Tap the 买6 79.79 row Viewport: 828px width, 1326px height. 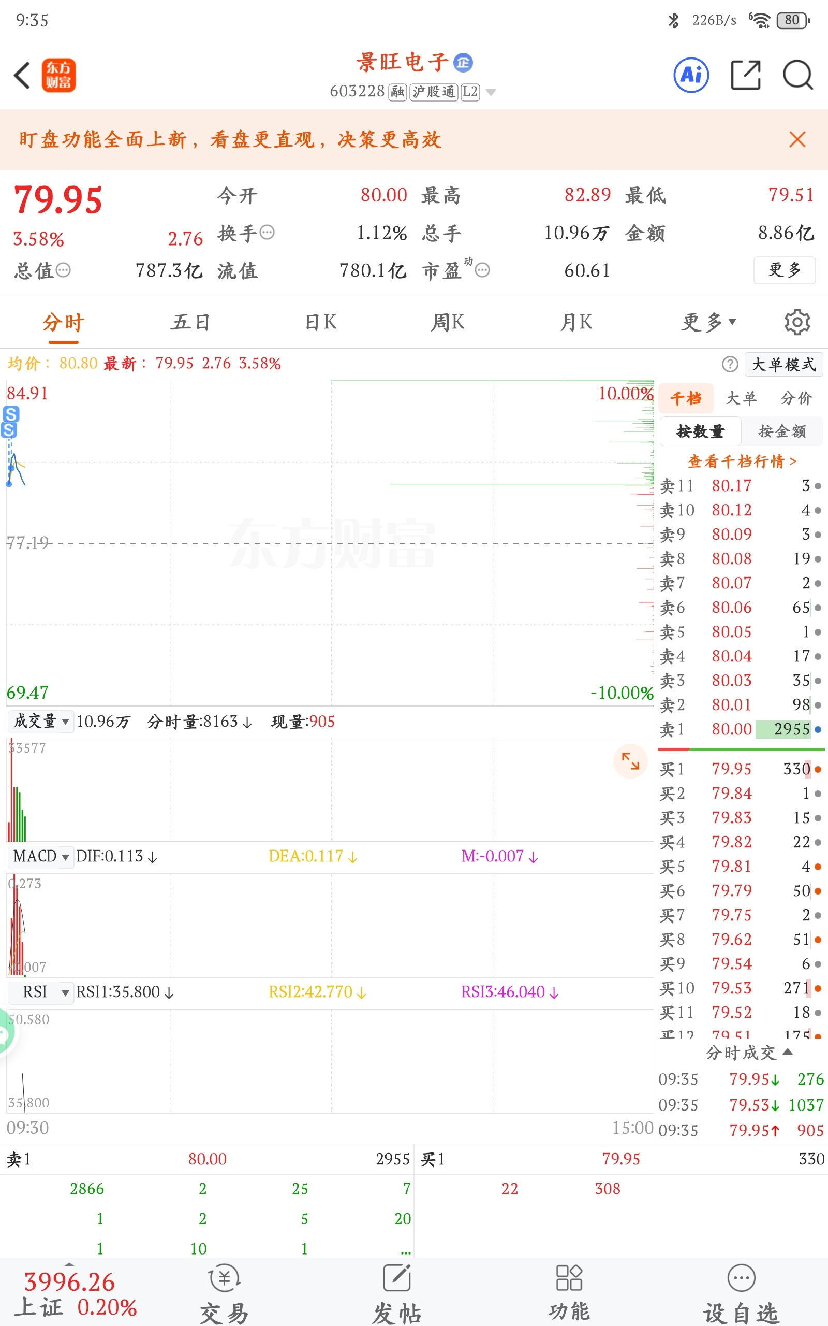741,891
